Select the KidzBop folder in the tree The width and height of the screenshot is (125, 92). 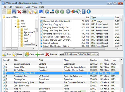coord(27,35)
